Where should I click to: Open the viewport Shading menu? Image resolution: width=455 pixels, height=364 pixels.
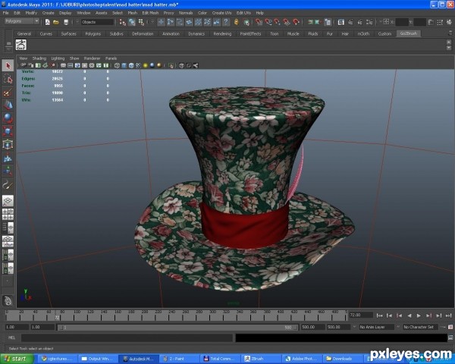[39, 58]
